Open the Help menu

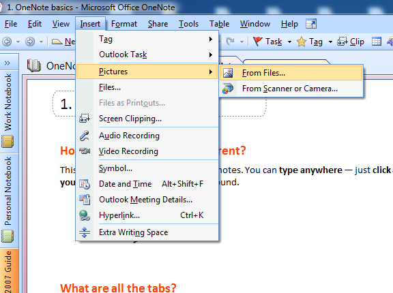click(289, 24)
